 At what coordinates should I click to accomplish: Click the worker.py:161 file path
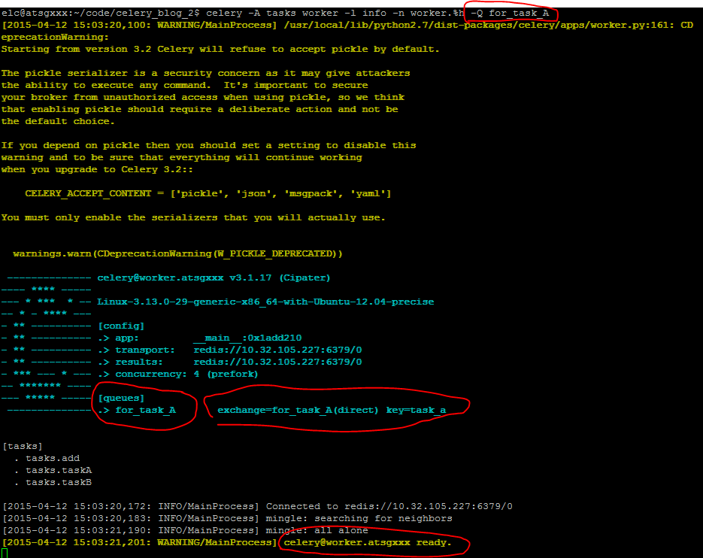point(479,25)
